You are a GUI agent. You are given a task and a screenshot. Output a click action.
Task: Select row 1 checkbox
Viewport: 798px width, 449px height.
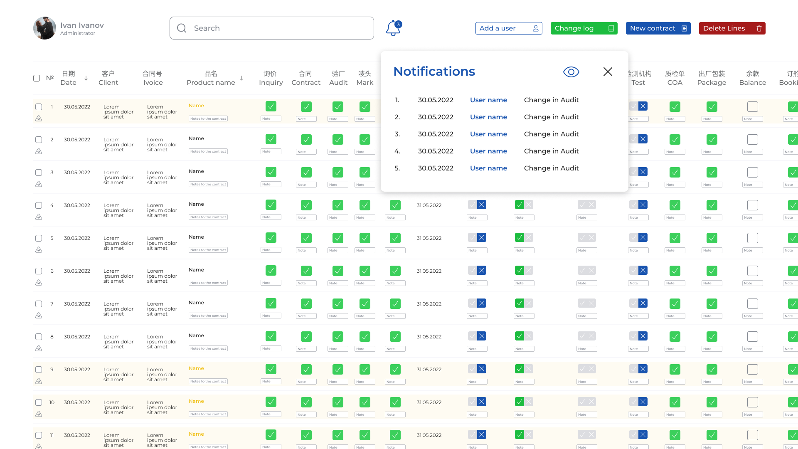coord(39,107)
